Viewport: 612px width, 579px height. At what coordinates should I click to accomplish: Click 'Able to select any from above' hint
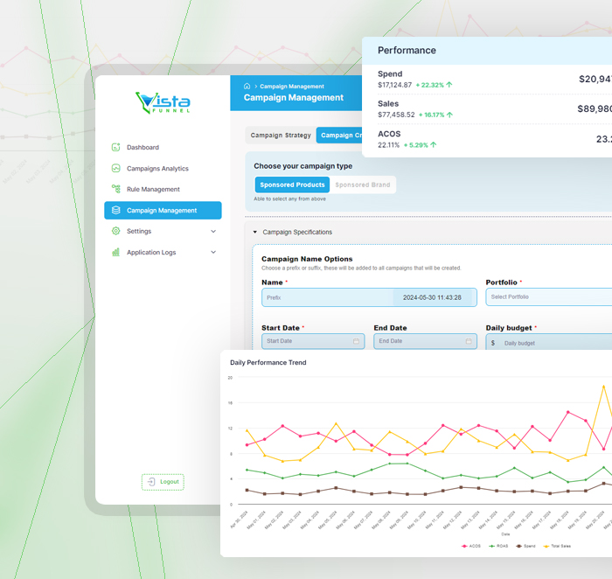pyautogui.click(x=289, y=199)
